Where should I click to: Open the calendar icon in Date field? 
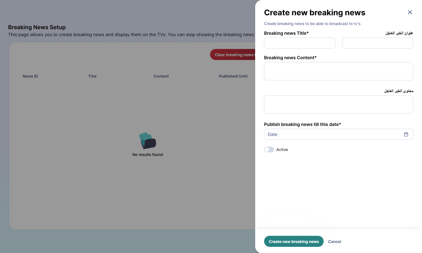click(406, 134)
